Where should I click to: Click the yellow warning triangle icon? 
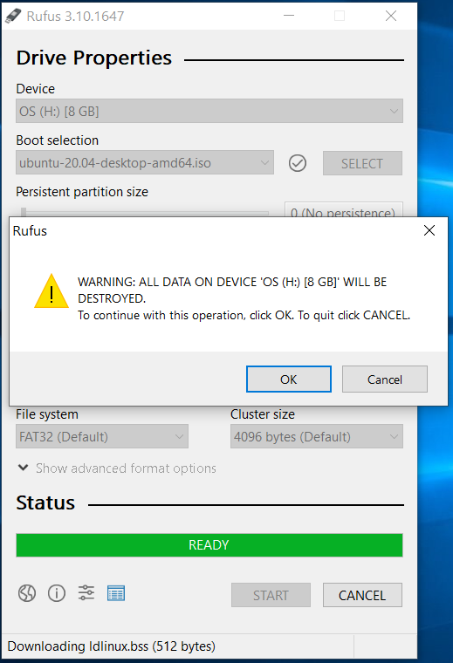pyautogui.click(x=51, y=290)
